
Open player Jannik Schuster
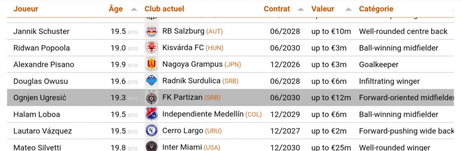coord(41,32)
